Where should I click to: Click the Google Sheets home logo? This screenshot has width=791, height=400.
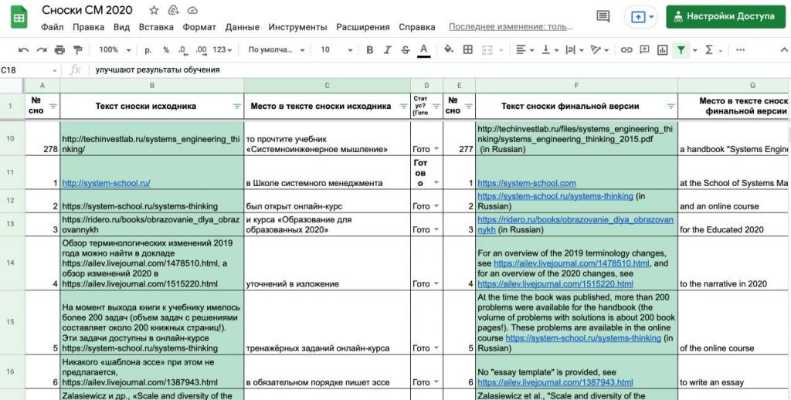coord(19,18)
